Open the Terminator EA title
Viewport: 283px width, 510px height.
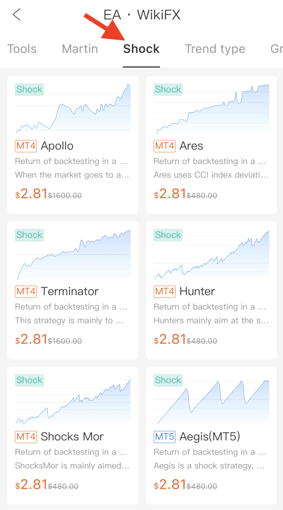[x=70, y=291]
